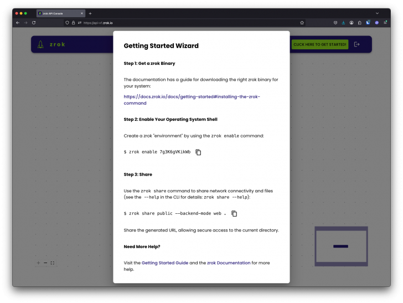Open the browser application menu
The image size is (403, 303).
(385, 23)
